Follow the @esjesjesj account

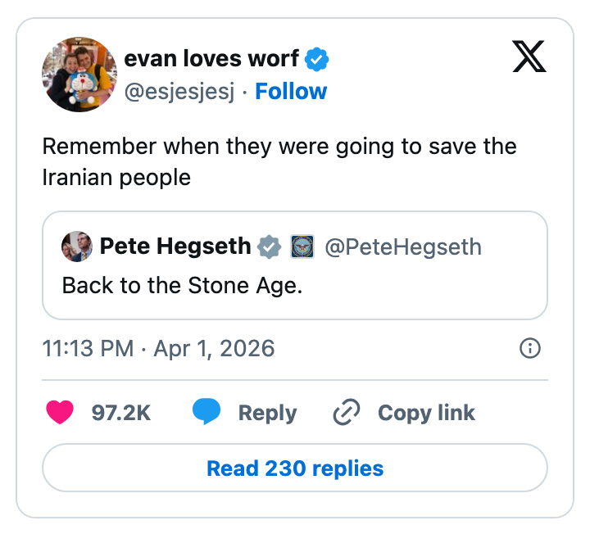291,91
